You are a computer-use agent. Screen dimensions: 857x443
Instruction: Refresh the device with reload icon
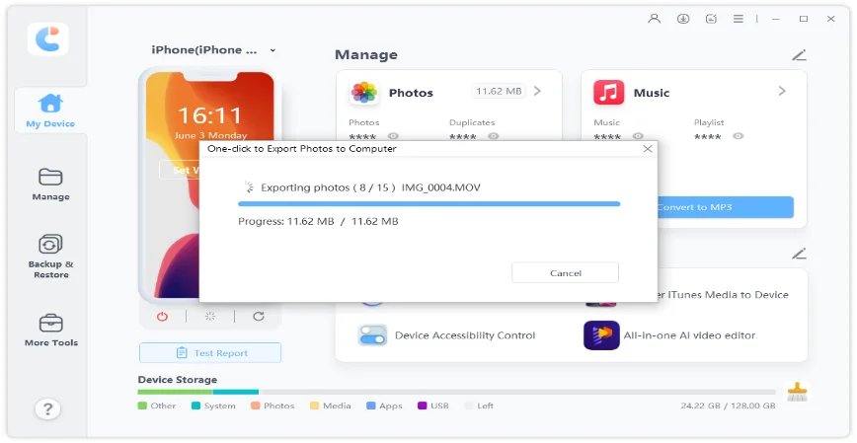[x=259, y=317]
